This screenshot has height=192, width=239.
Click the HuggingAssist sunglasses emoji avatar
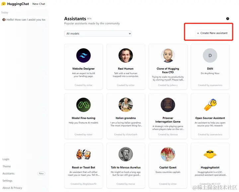(210, 154)
